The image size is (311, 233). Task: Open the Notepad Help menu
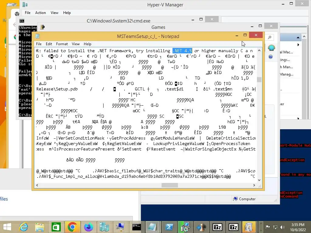point(87,44)
